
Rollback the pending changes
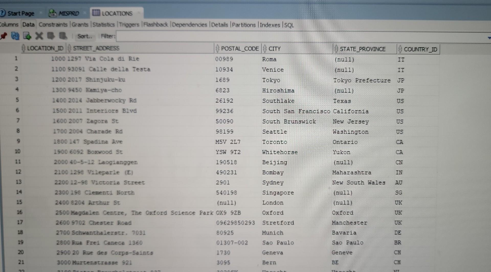63,36
